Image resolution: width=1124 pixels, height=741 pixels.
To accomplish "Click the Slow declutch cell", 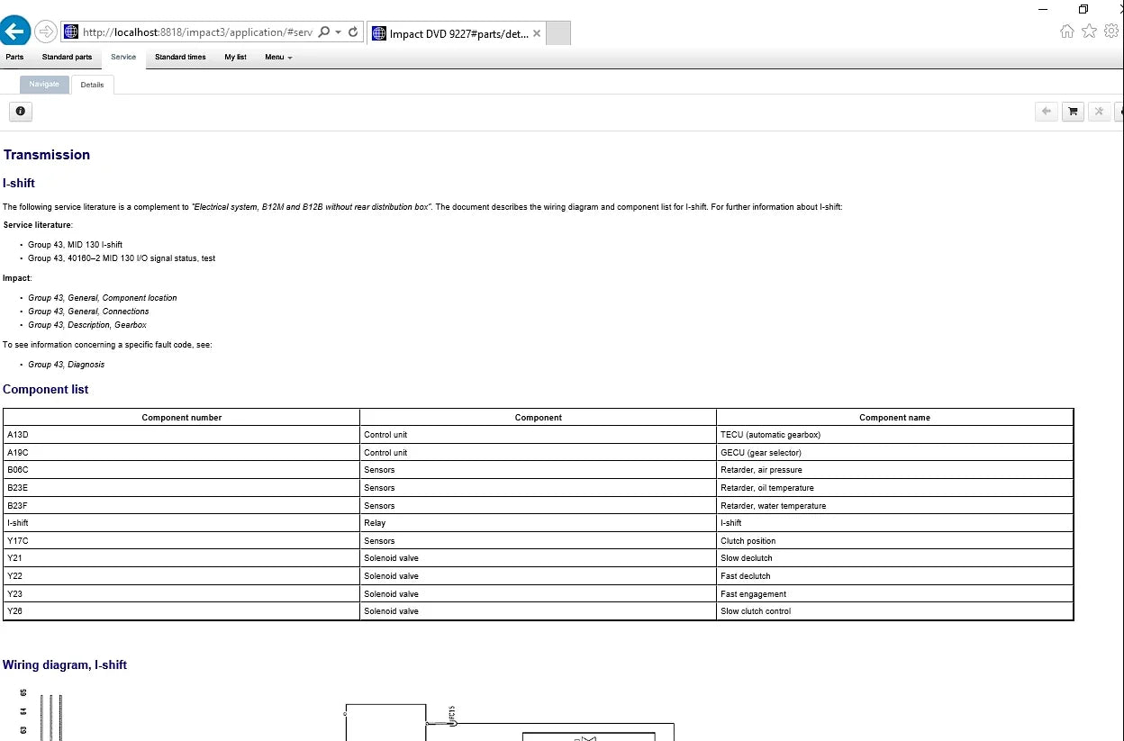I will pos(894,558).
